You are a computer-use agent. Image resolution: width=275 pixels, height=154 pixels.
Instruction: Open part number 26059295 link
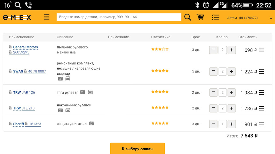[21, 52]
